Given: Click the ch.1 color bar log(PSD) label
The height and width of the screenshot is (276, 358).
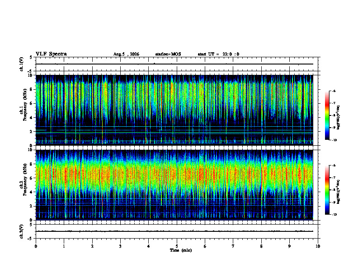Looking at the screenshot, I should [339, 117].
